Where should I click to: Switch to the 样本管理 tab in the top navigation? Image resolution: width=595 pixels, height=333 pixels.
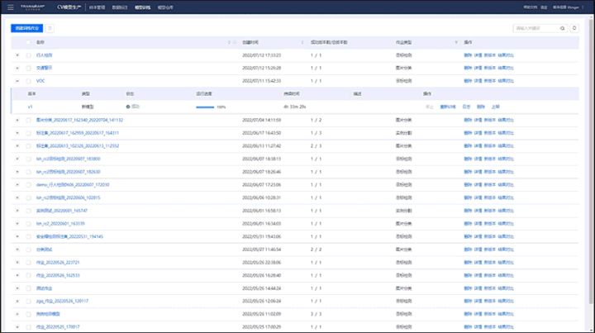(98, 7)
